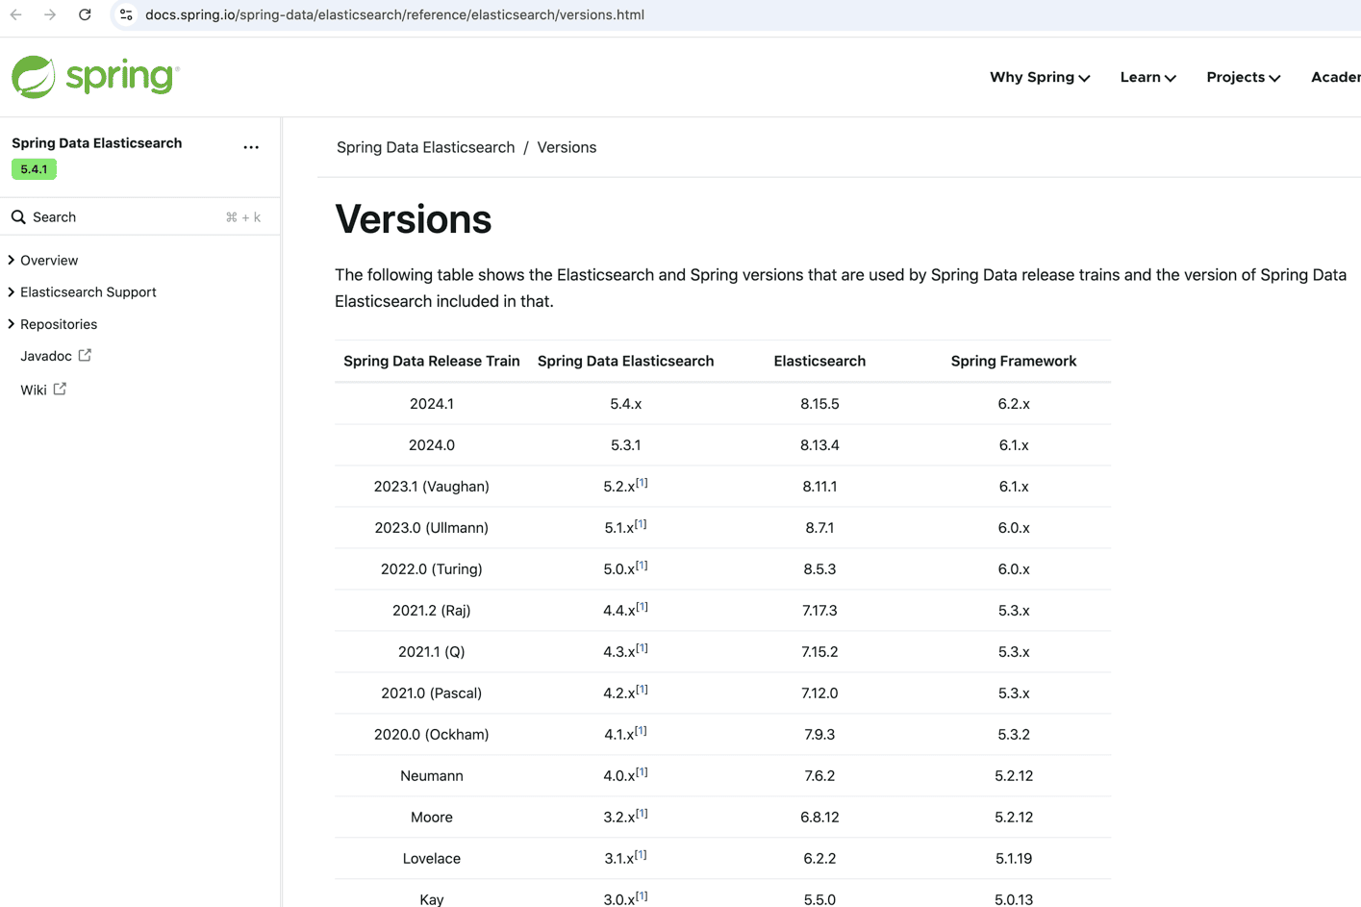Click the Spring Data Release Train column header
The image size is (1361, 907).
click(431, 362)
